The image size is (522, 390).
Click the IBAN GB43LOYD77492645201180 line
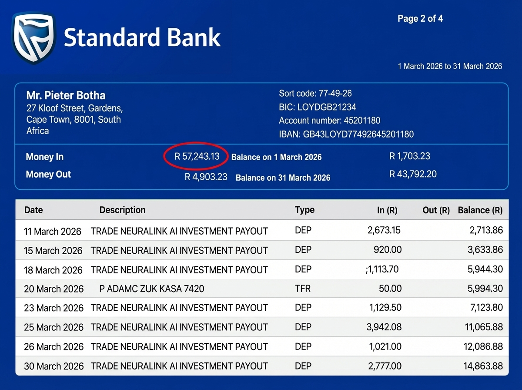pos(346,134)
